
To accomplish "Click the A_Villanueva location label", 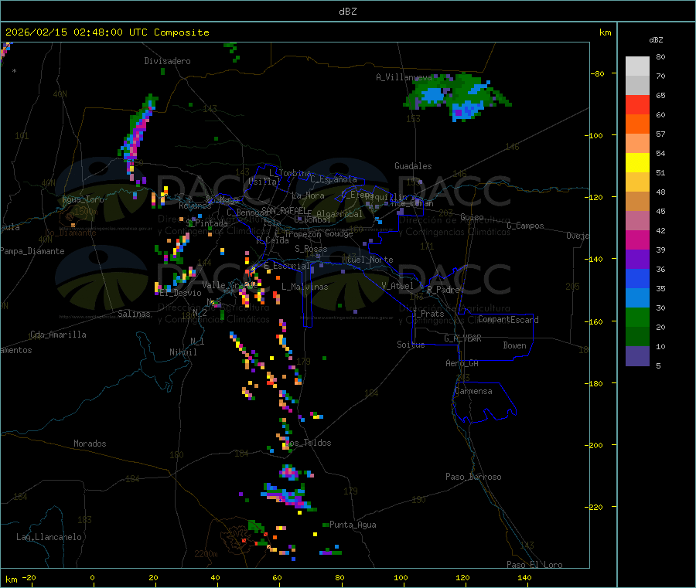I will (x=404, y=77).
